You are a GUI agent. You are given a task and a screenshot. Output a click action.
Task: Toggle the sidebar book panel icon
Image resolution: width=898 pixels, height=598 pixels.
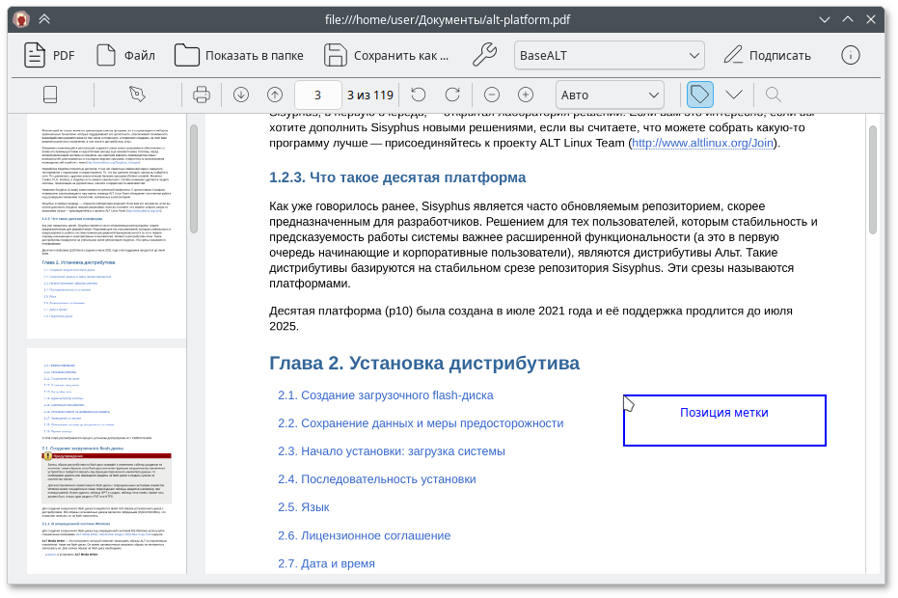(x=51, y=95)
